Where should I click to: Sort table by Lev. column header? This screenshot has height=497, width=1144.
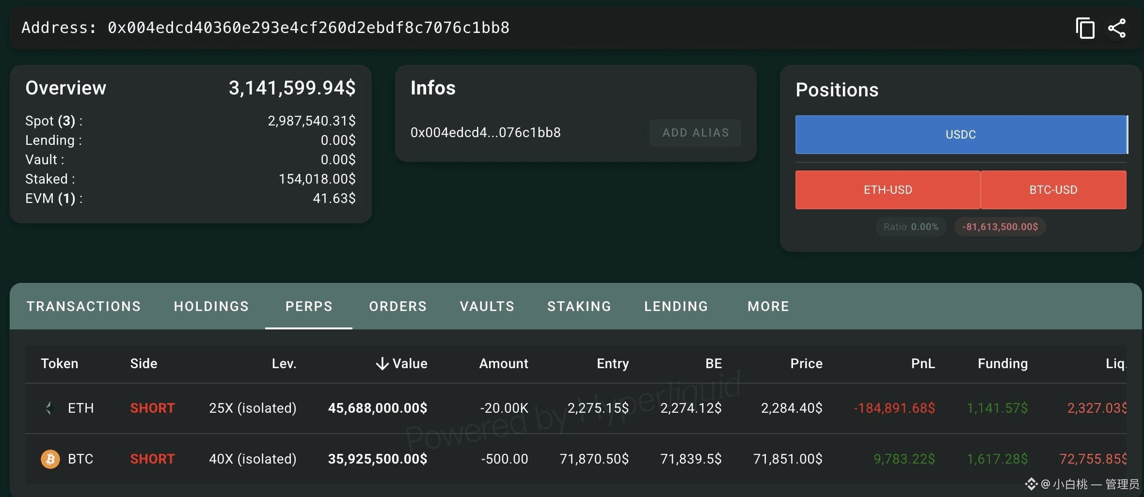click(284, 363)
